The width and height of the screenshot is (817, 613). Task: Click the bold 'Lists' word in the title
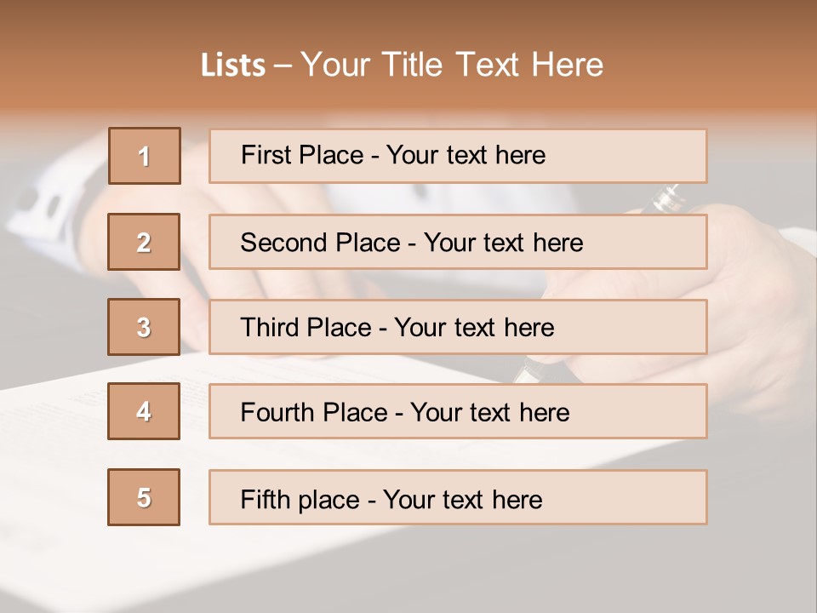click(x=233, y=66)
